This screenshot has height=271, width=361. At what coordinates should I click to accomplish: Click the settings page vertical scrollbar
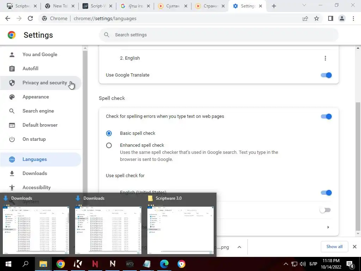358,166
